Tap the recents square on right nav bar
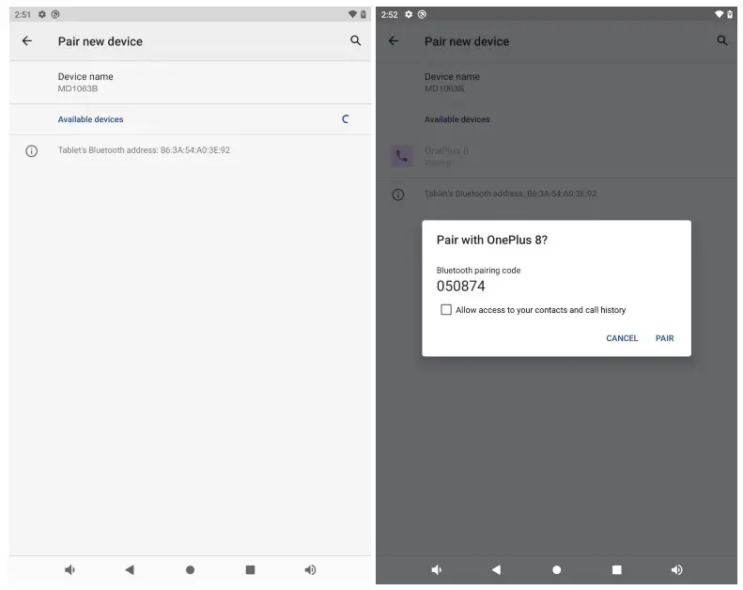The image size is (743, 590). [x=616, y=569]
